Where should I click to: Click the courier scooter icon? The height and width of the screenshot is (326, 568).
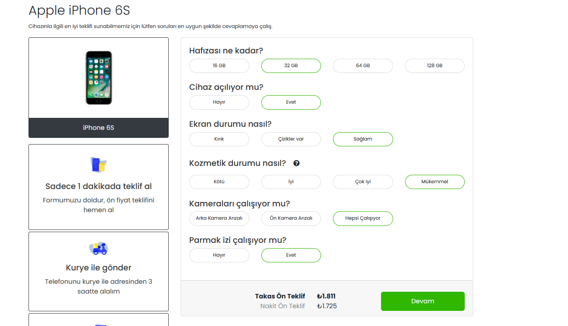pyautogui.click(x=98, y=248)
